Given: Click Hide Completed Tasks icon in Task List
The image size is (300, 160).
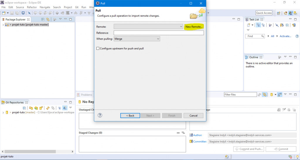Looking at the screenshot, I should 277,25.
